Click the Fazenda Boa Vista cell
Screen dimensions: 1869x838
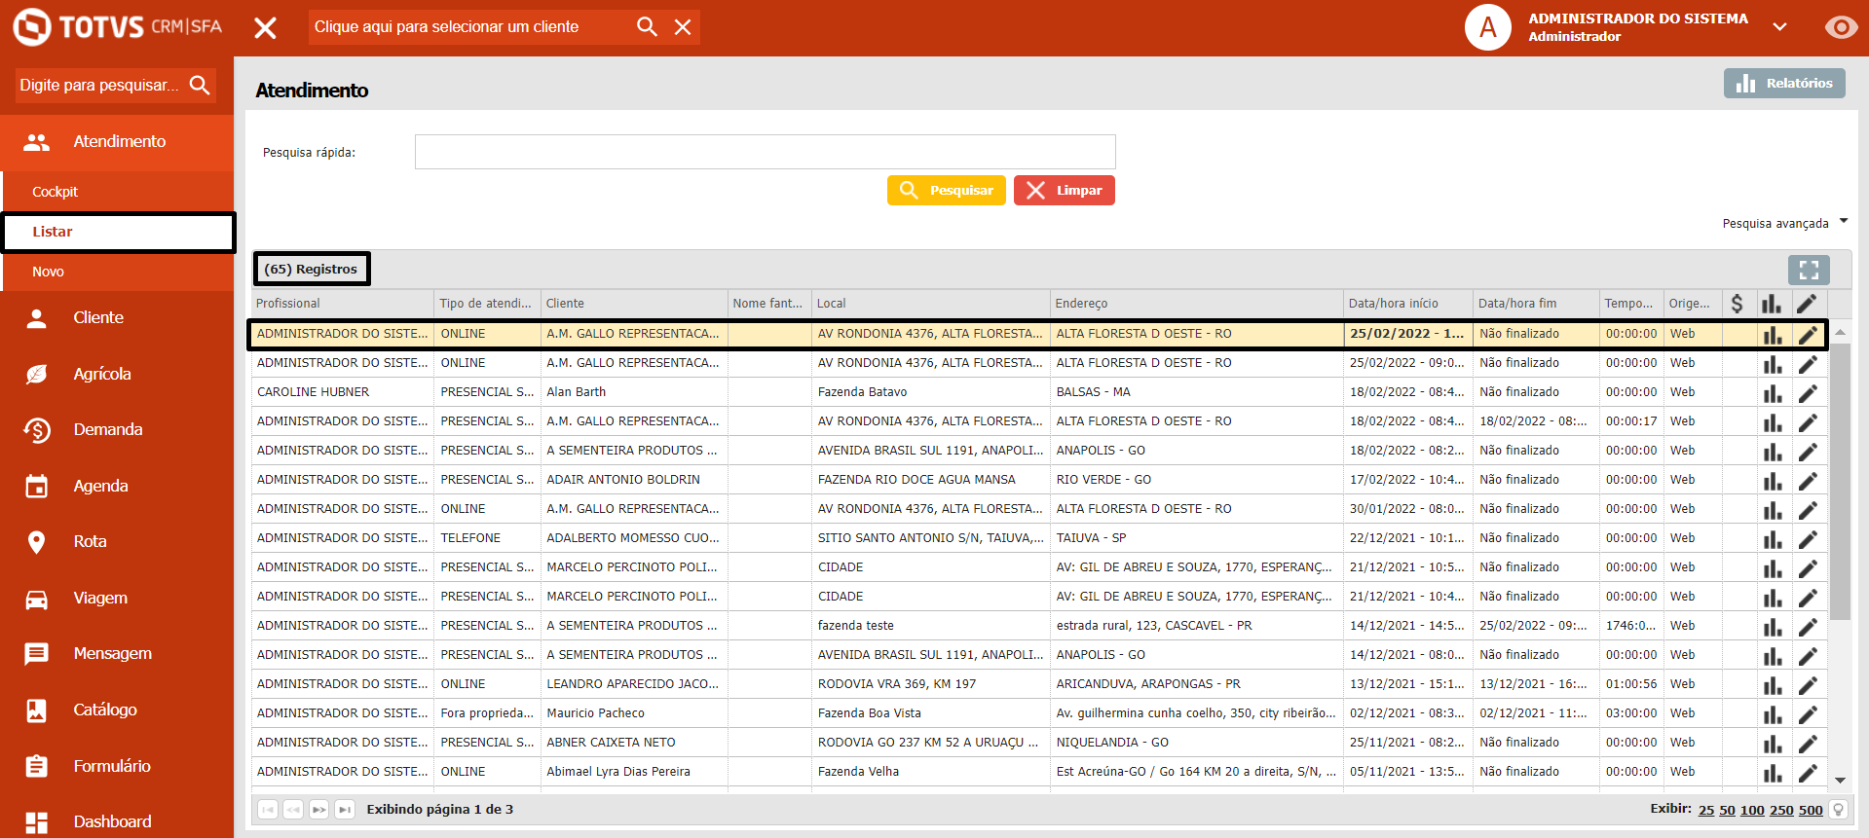tap(931, 713)
